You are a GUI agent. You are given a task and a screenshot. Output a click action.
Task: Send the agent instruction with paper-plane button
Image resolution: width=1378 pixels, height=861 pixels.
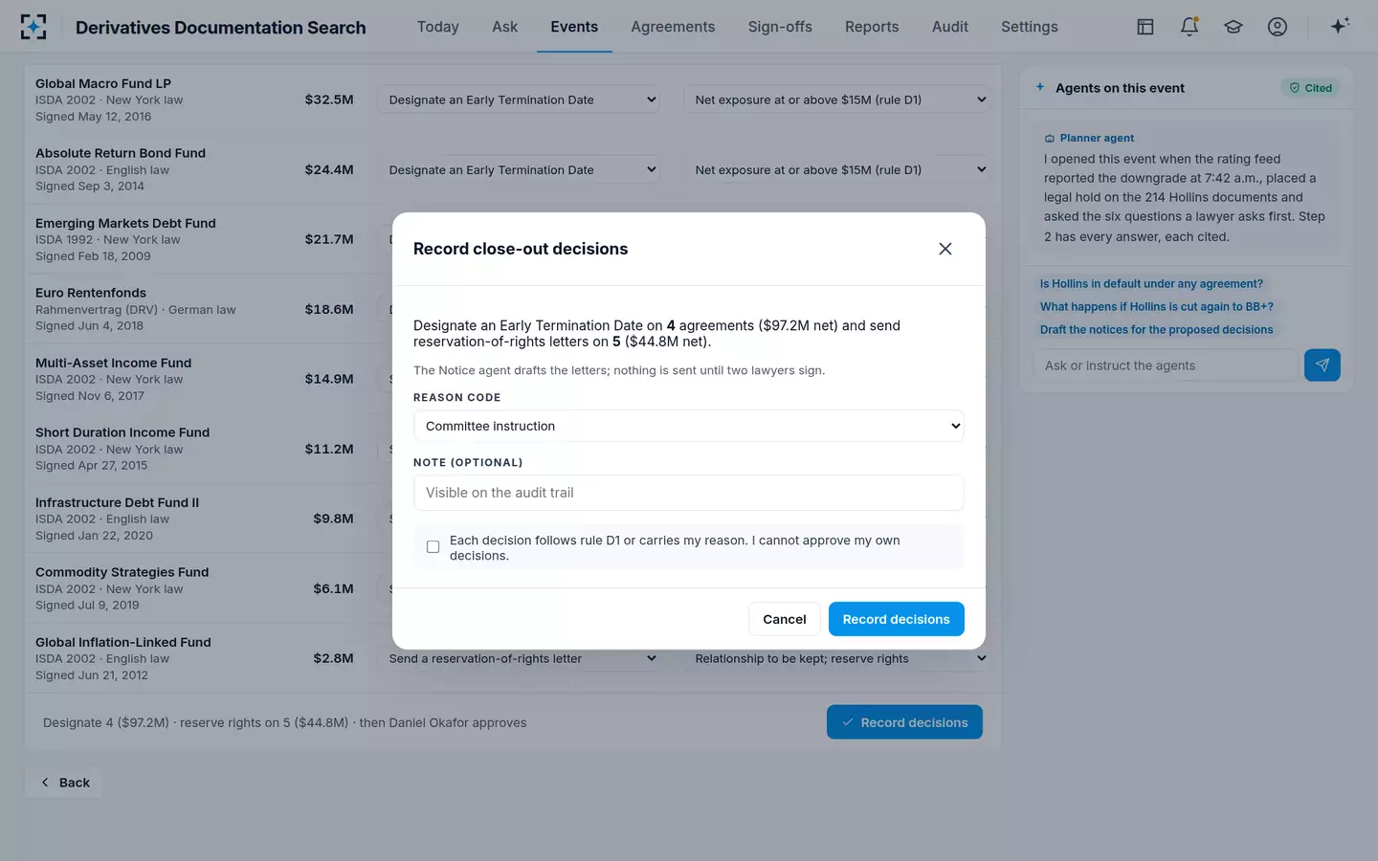click(1322, 365)
